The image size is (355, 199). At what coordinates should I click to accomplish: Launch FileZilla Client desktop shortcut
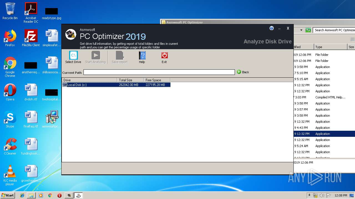tap(31, 38)
